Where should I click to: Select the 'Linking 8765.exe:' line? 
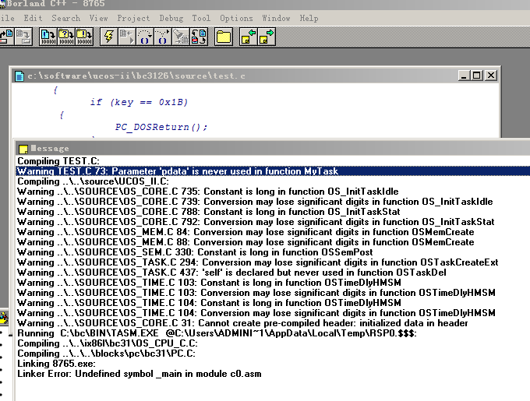pyautogui.click(x=273, y=364)
